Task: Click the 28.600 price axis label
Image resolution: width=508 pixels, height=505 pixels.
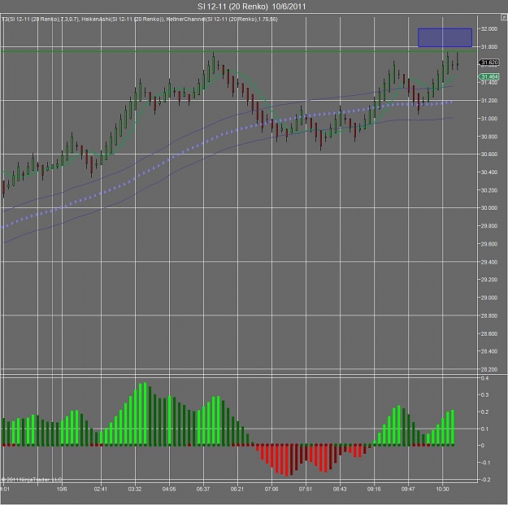Action: coord(488,333)
